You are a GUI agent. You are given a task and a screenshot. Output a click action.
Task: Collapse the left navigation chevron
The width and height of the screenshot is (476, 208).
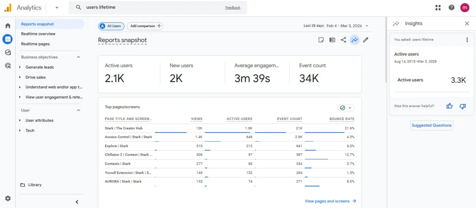(x=77, y=202)
